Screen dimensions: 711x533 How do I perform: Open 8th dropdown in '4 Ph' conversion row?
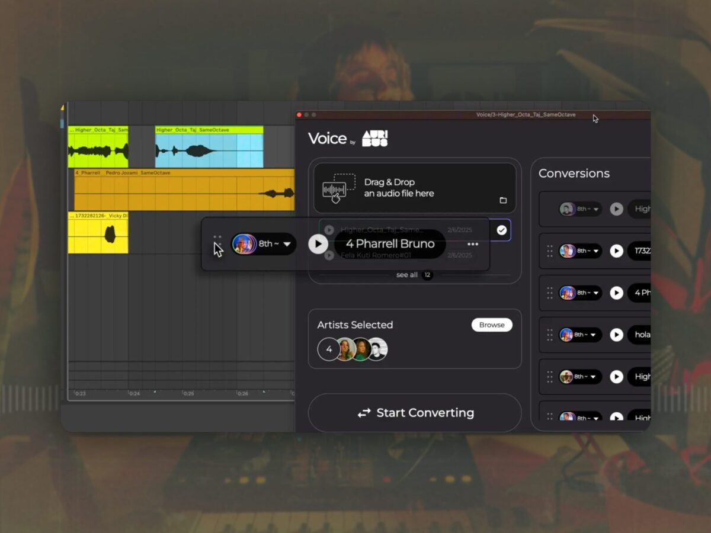588,293
